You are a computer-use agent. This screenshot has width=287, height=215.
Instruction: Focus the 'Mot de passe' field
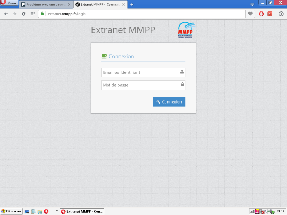pyautogui.click(x=143, y=85)
